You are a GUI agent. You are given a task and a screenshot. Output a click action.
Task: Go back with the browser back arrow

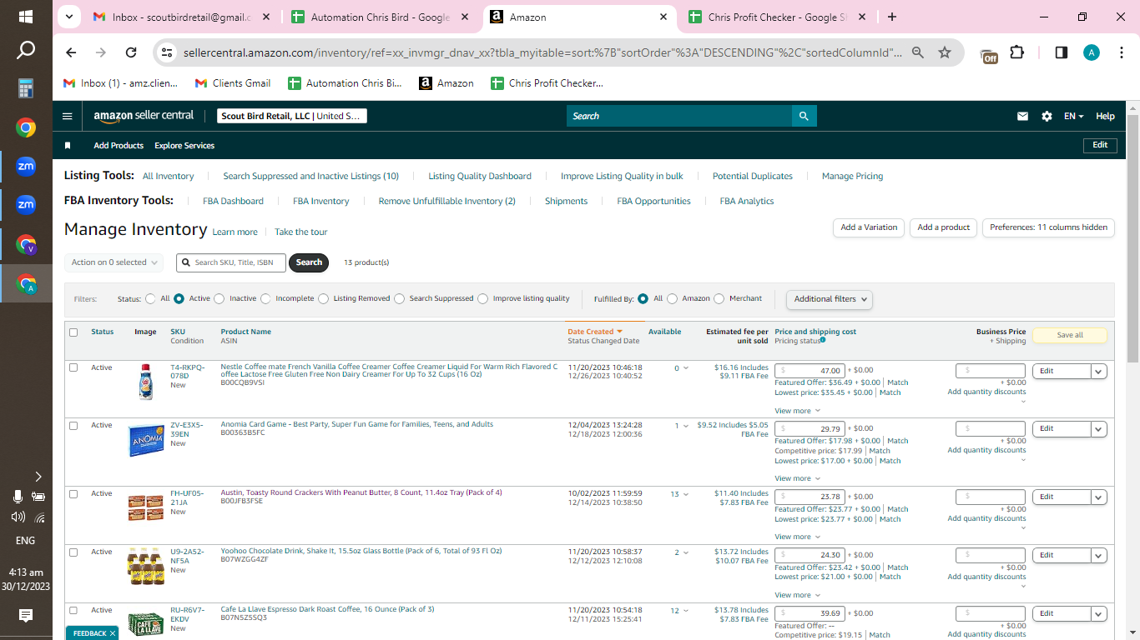[x=71, y=52]
